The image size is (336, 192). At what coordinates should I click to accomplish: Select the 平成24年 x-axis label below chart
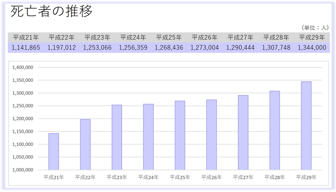148,177
